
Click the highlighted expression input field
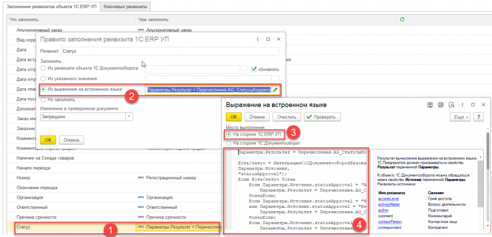[209, 90]
